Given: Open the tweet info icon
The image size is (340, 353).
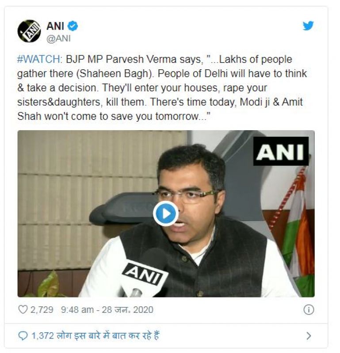Looking at the screenshot, I should click(309, 310).
